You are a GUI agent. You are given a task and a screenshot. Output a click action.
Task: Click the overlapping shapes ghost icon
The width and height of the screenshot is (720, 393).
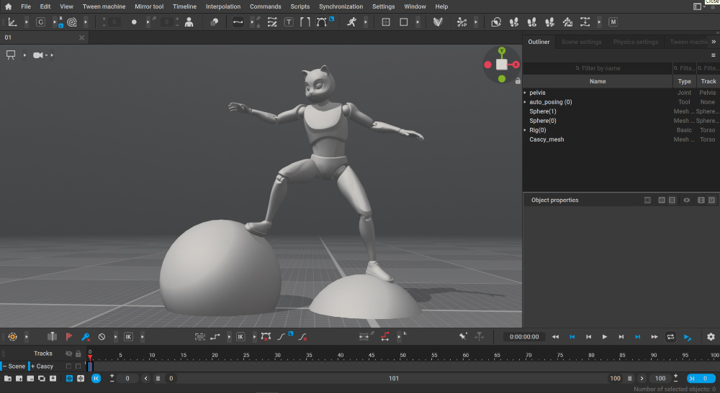tap(214, 22)
